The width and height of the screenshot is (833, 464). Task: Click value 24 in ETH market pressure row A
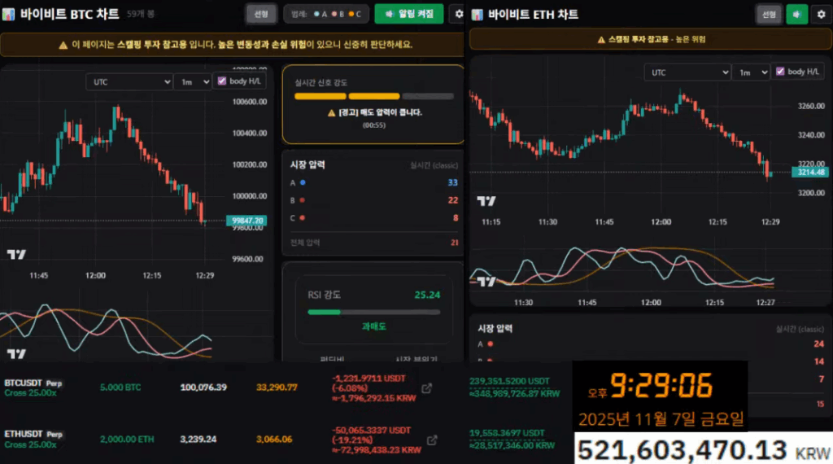pos(818,344)
